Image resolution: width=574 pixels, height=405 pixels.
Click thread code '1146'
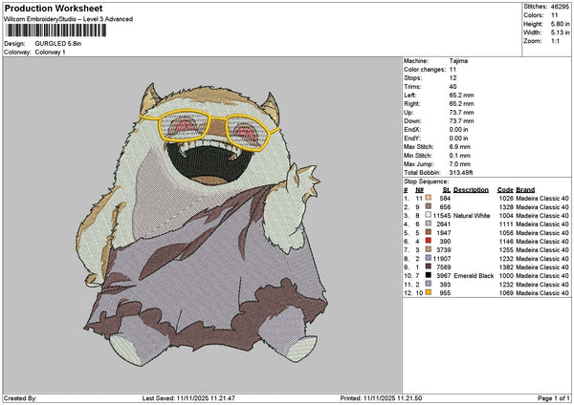[506, 242]
